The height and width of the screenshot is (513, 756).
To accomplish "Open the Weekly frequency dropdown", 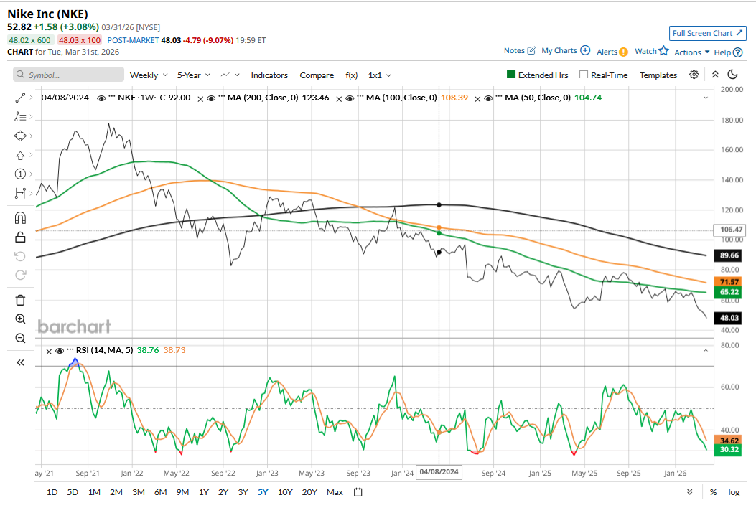I will coord(149,75).
